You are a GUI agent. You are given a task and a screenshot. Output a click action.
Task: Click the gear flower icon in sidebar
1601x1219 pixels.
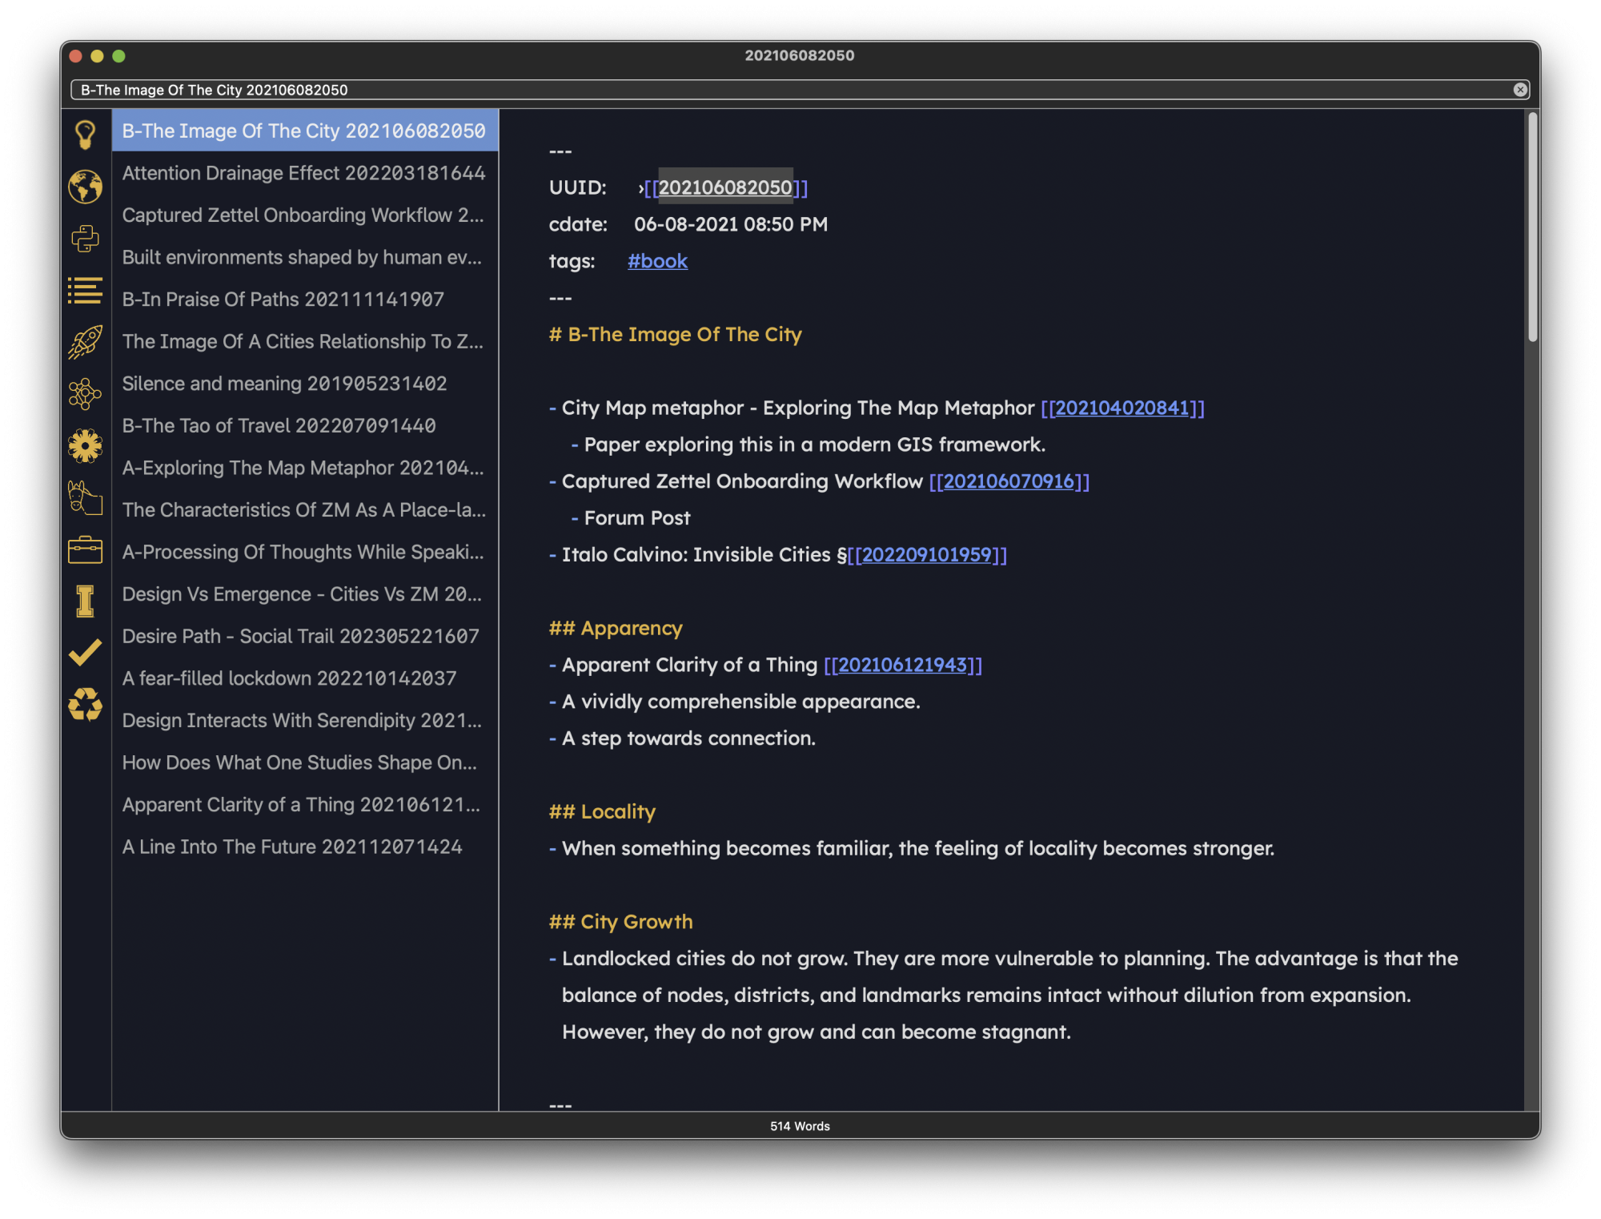pyautogui.click(x=85, y=446)
